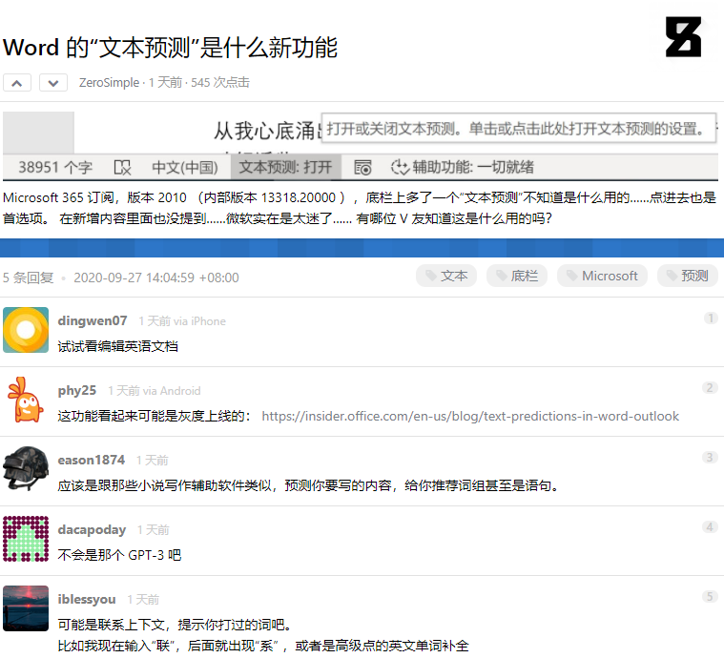Click the topic title Word 的“文本预测”是什么新功能
The image size is (724, 658).
[x=170, y=48]
